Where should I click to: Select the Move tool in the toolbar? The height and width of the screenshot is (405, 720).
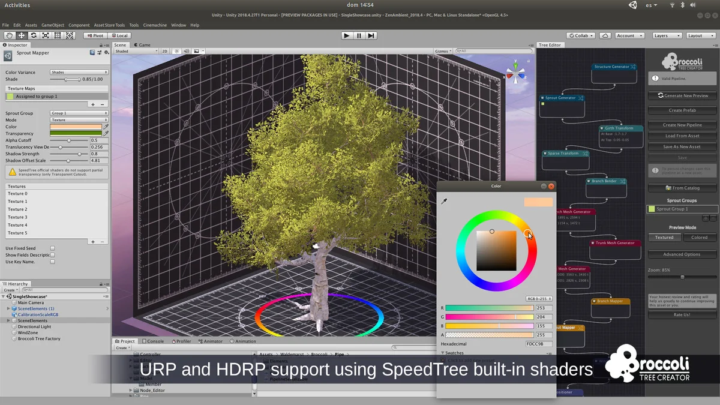(x=20, y=35)
